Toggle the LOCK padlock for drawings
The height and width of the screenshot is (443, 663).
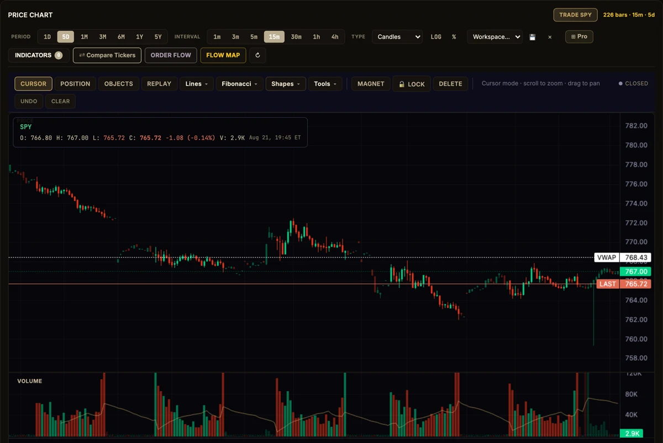click(x=412, y=84)
